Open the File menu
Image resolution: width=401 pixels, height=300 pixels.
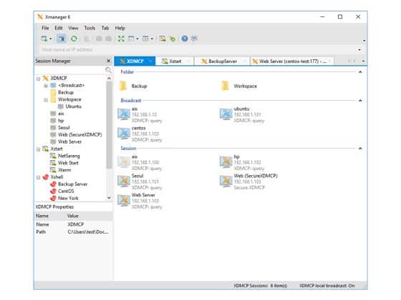coord(45,28)
